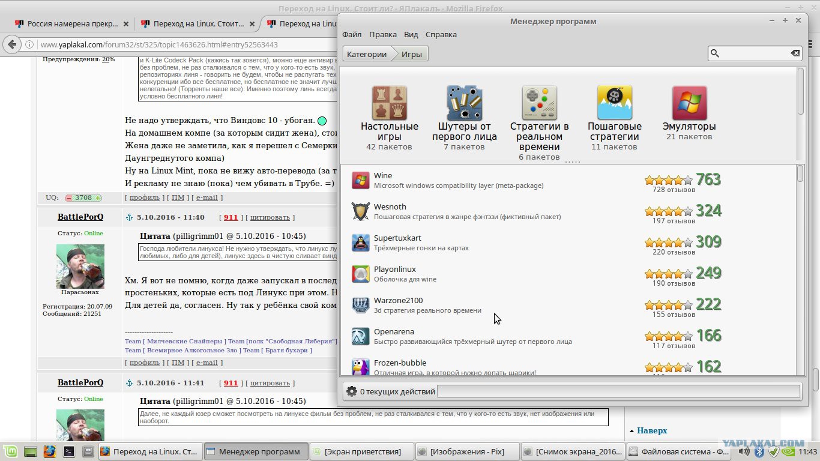Open the Вид menu
This screenshot has height=461, width=820.
click(411, 35)
